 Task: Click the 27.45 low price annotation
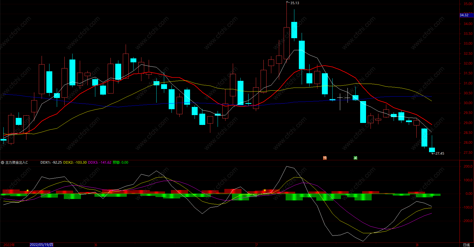pos(440,154)
